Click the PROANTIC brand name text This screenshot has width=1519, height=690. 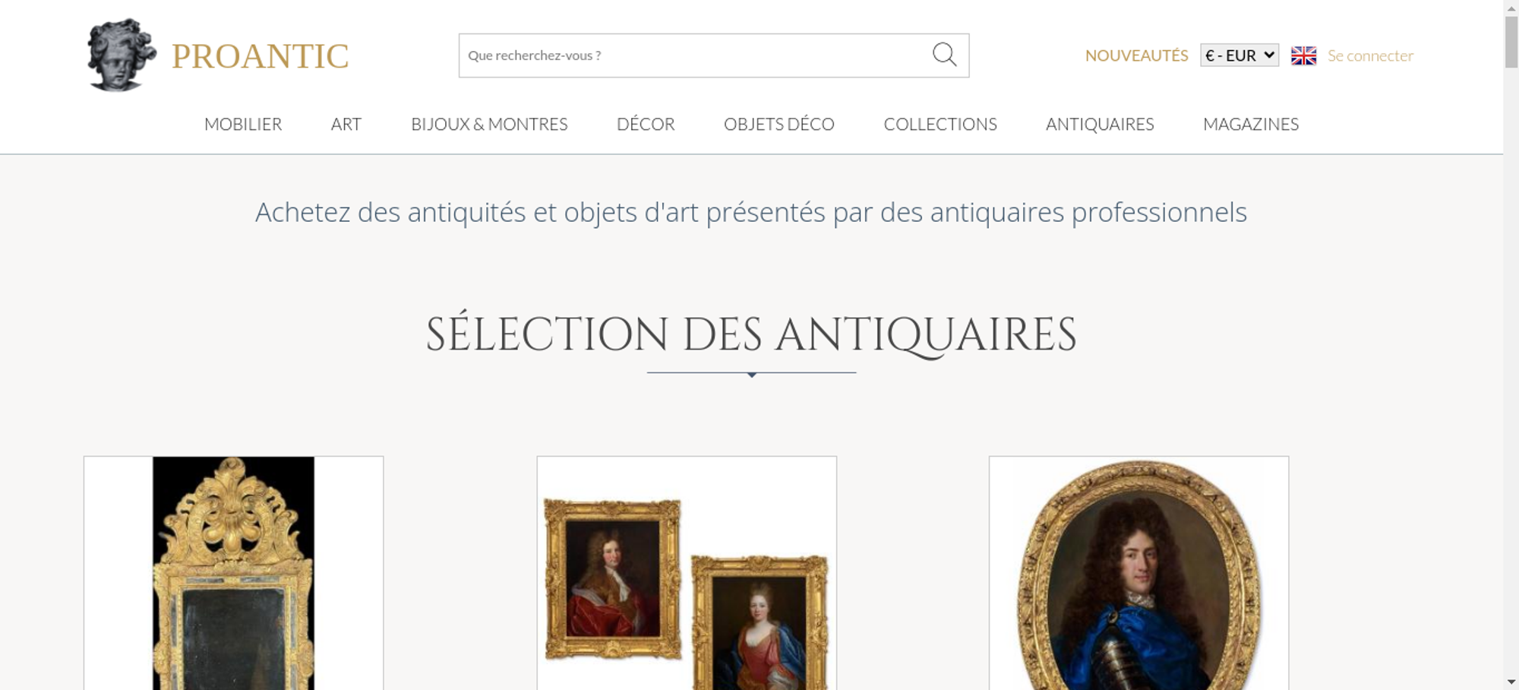point(260,56)
